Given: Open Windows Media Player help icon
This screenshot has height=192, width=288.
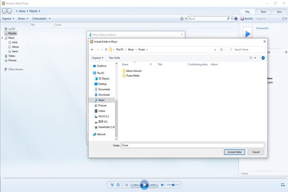Looking at the screenshot, I should (x=236, y=19).
